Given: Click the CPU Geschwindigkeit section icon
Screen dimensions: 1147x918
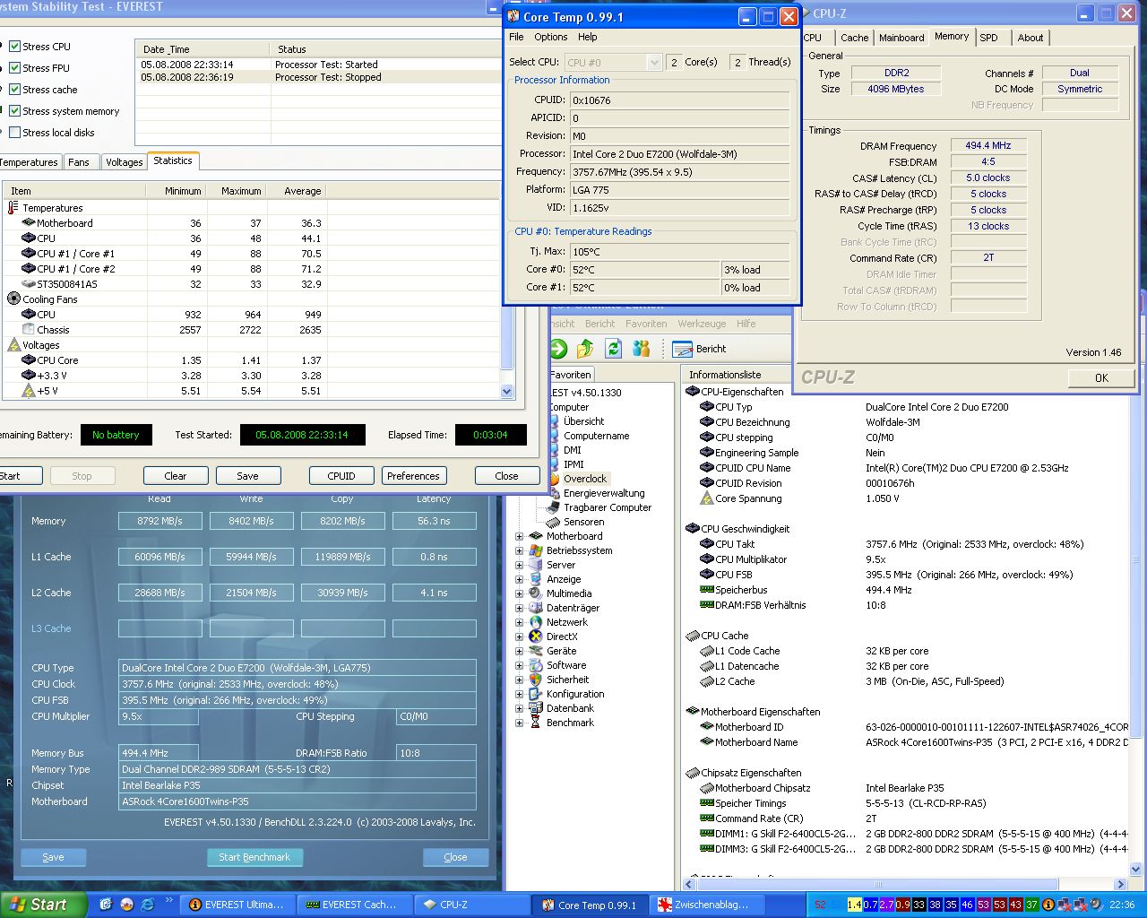Looking at the screenshot, I should [x=692, y=529].
